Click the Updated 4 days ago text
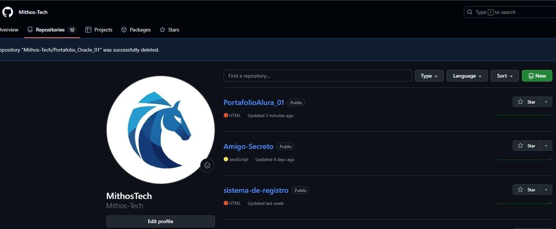 (275, 159)
